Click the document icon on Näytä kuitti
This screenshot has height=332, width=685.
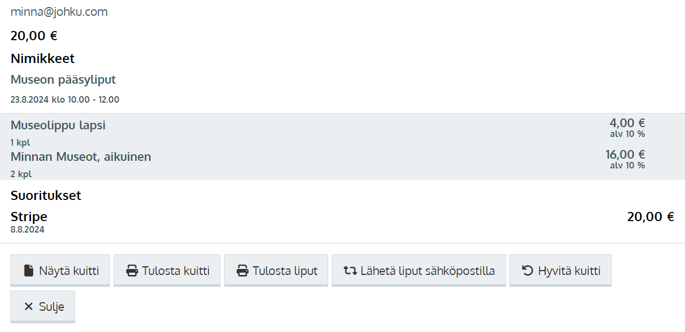coord(28,271)
